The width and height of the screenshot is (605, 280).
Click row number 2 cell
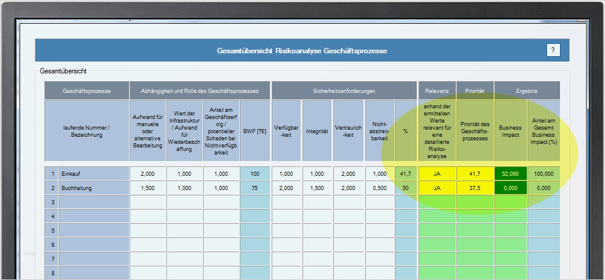(52, 188)
